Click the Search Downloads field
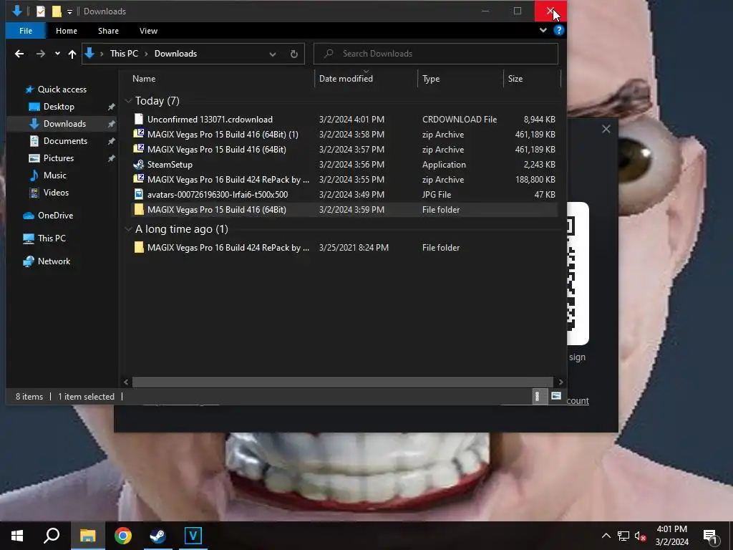The height and width of the screenshot is (550, 733). pyautogui.click(x=436, y=54)
